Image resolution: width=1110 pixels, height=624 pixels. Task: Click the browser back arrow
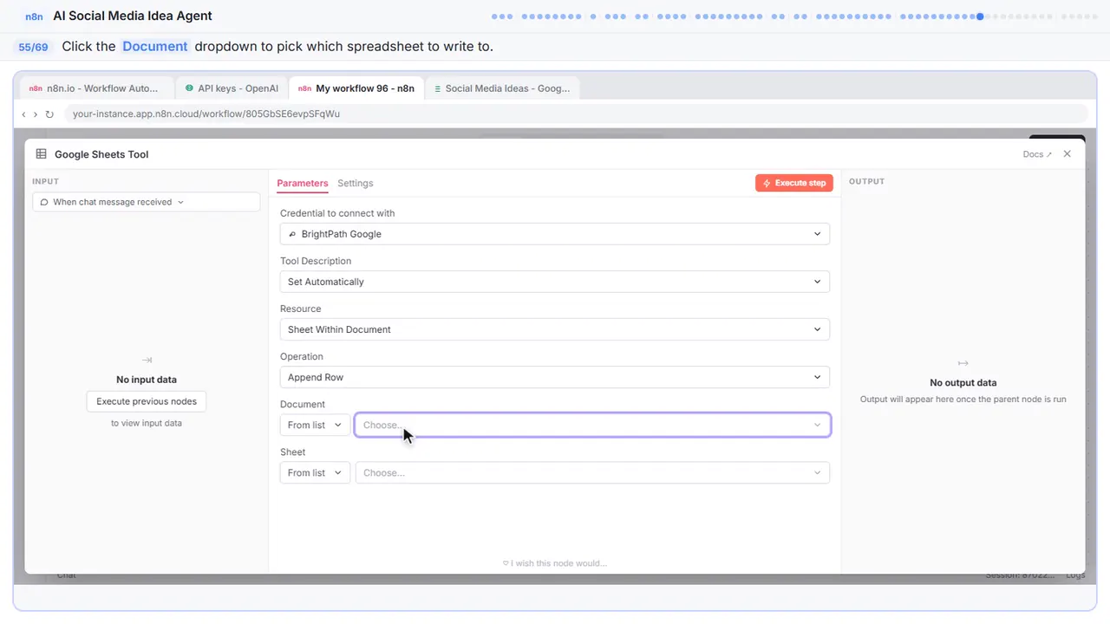click(23, 114)
